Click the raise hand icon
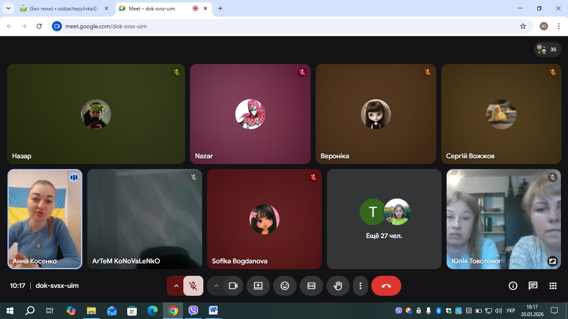This screenshot has height=319, width=568. click(338, 286)
